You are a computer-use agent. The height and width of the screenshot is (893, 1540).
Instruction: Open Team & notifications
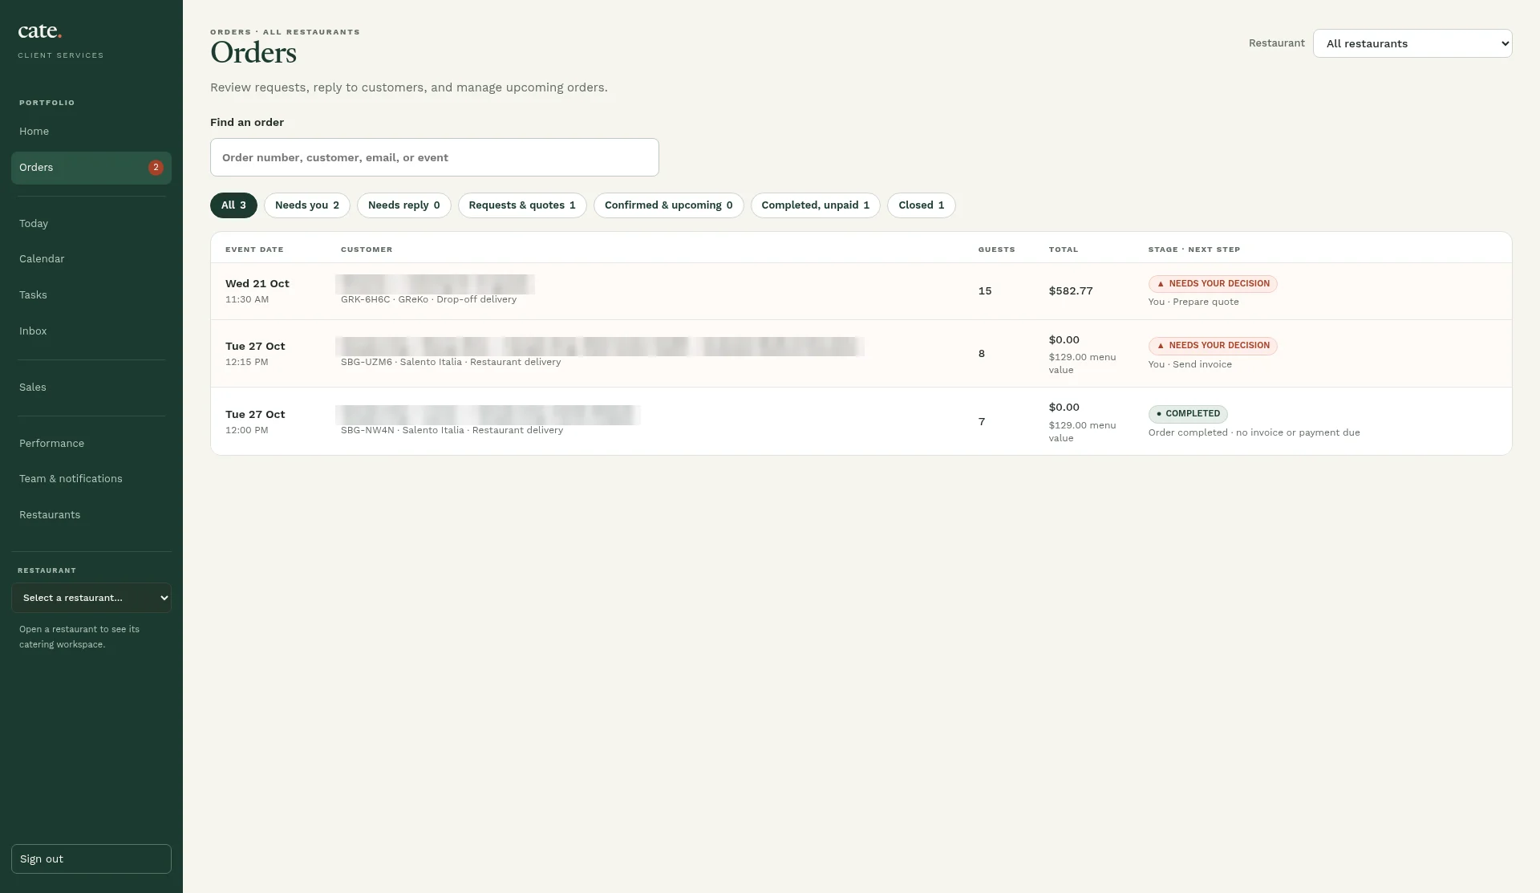(91, 479)
